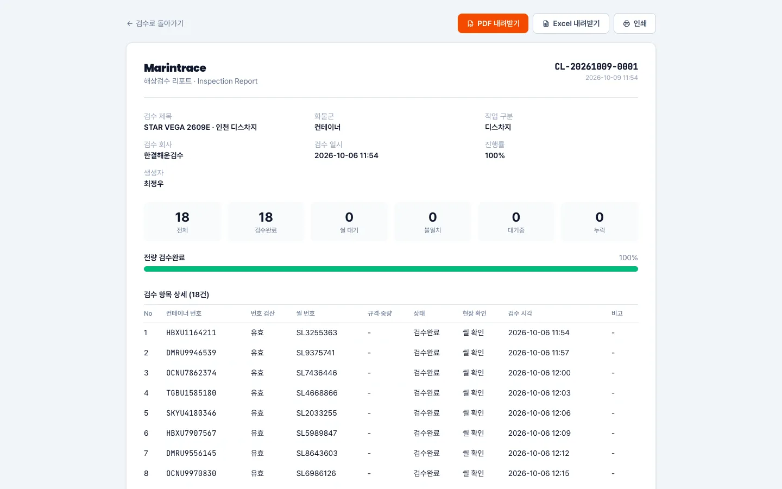Select container number TGBU1585180
Screen dimensions: 782x489
coord(191,393)
